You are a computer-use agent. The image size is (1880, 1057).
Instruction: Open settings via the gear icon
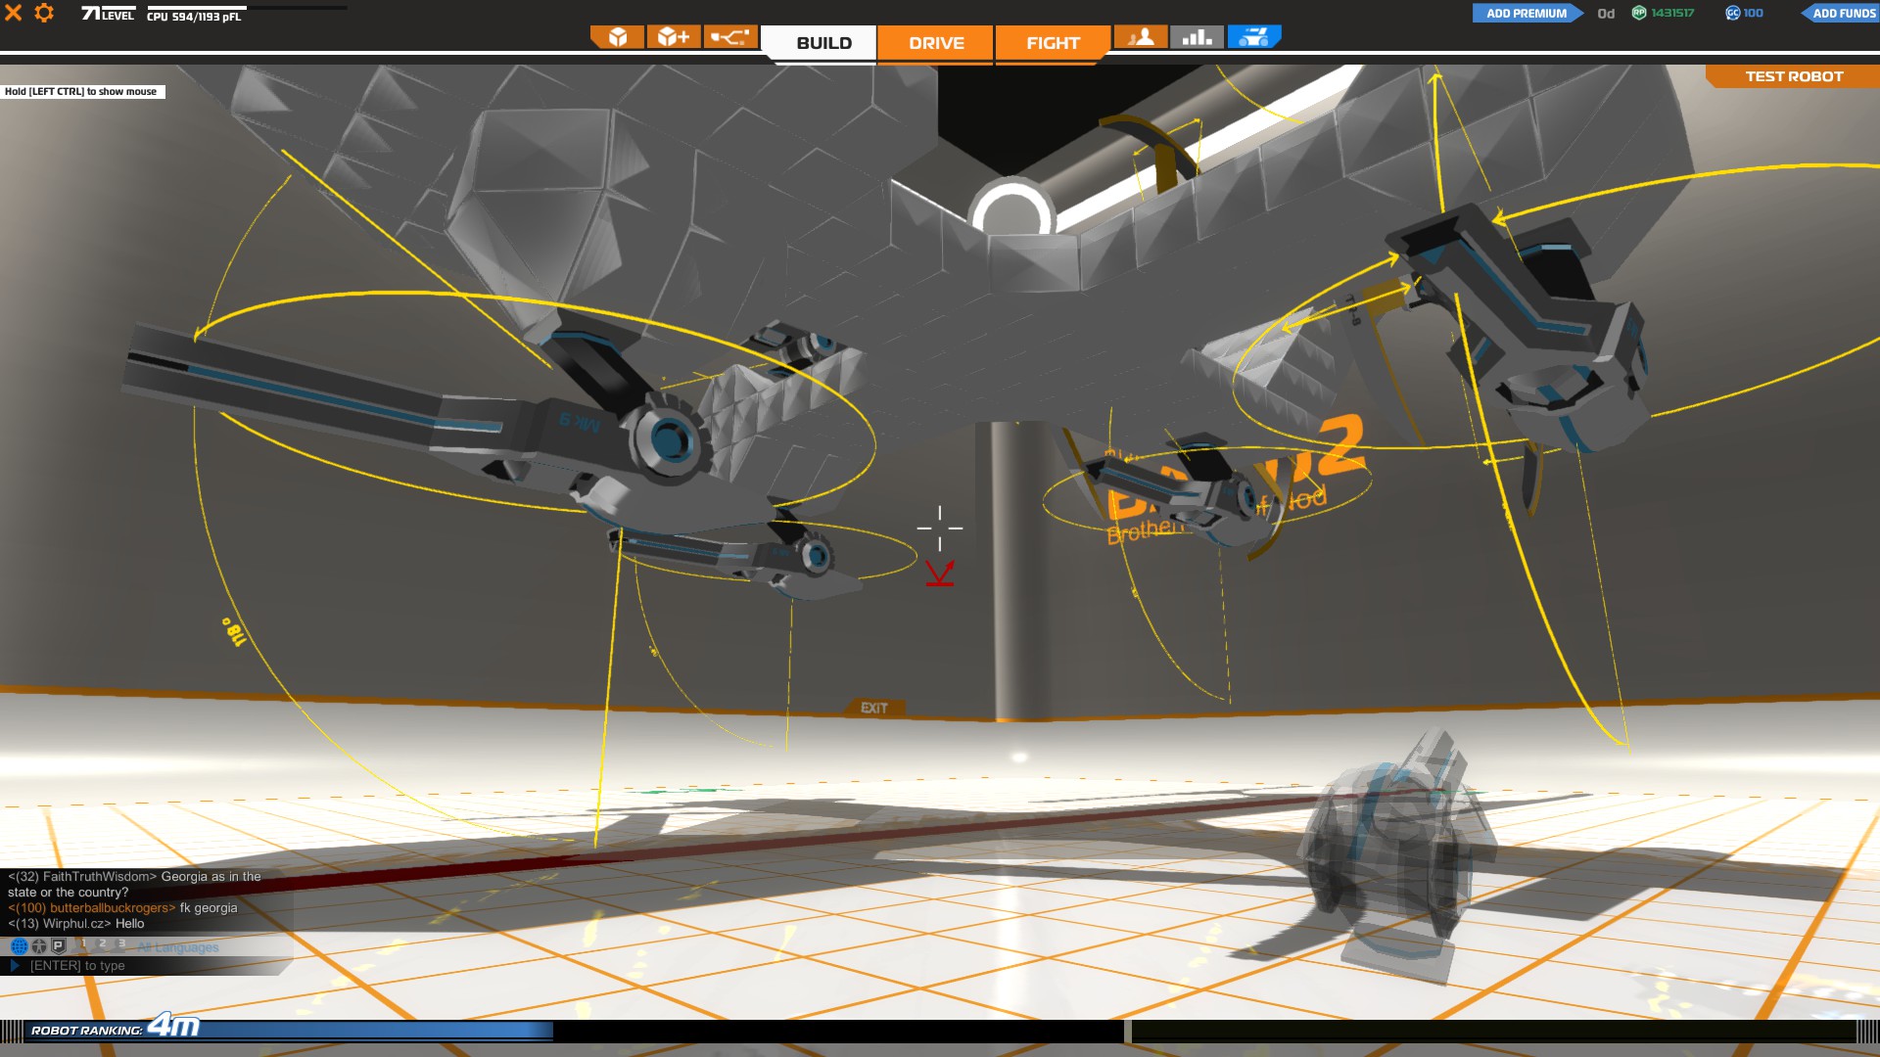click(44, 13)
